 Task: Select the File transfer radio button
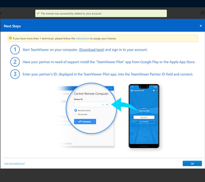pos(76,114)
